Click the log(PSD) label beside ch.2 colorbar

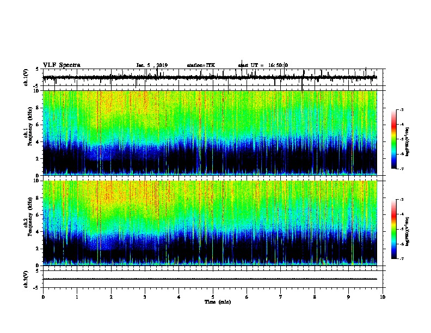(407, 232)
